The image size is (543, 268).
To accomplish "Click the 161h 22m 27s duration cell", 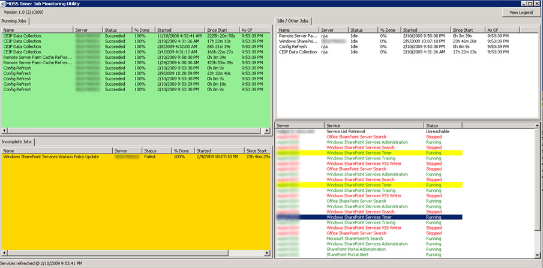I will tap(220, 52).
